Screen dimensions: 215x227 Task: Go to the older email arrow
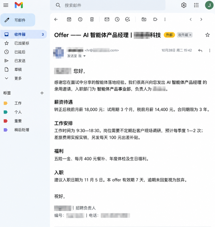201,19
